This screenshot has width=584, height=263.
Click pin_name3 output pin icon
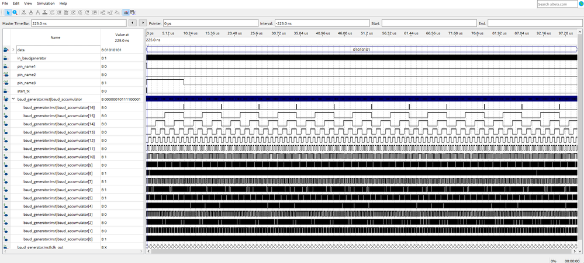point(6,83)
